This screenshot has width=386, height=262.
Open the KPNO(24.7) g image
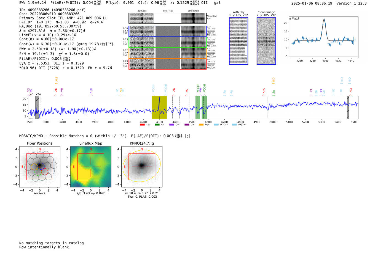(x=142, y=167)
